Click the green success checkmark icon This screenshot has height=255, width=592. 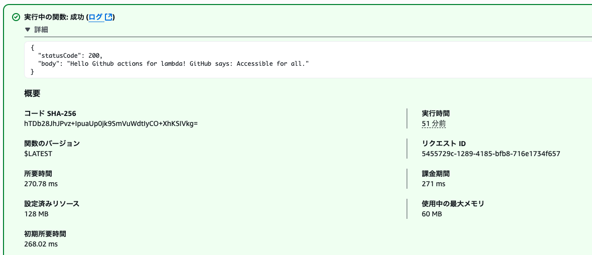(x=16, y=17)
